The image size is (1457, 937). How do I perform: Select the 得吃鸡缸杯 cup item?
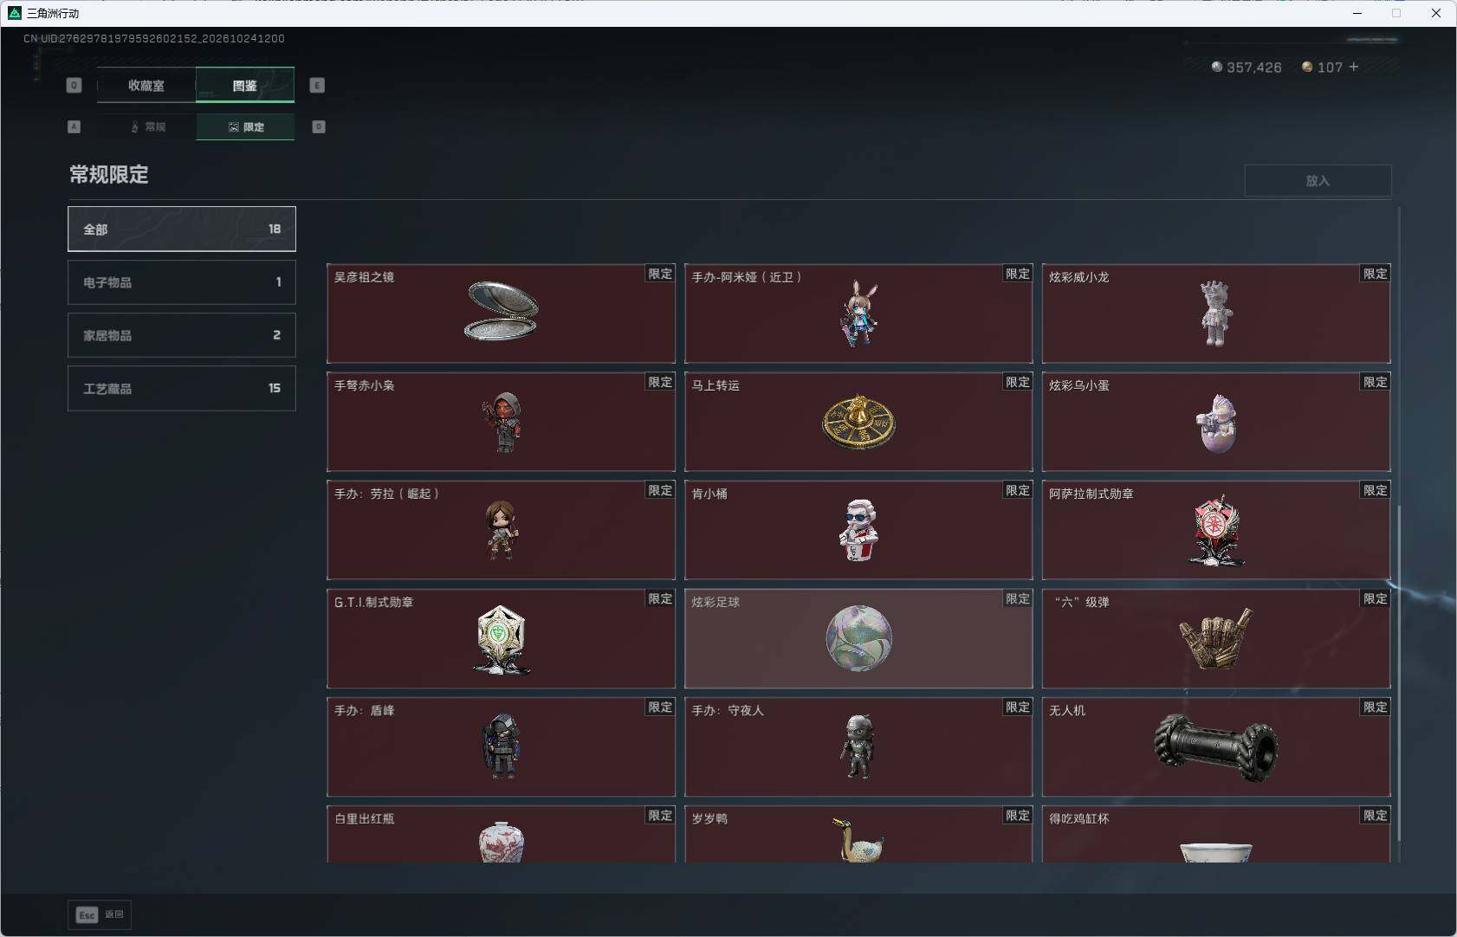pyautogui.click(x=1216, y=834)
